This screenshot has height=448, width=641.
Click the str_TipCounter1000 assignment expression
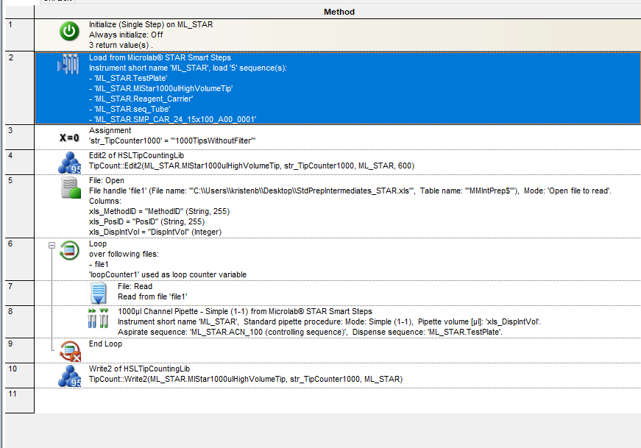172,141
